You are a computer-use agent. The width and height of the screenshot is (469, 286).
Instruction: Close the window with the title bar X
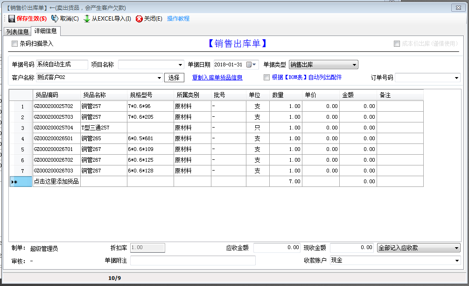pos(459,7)
